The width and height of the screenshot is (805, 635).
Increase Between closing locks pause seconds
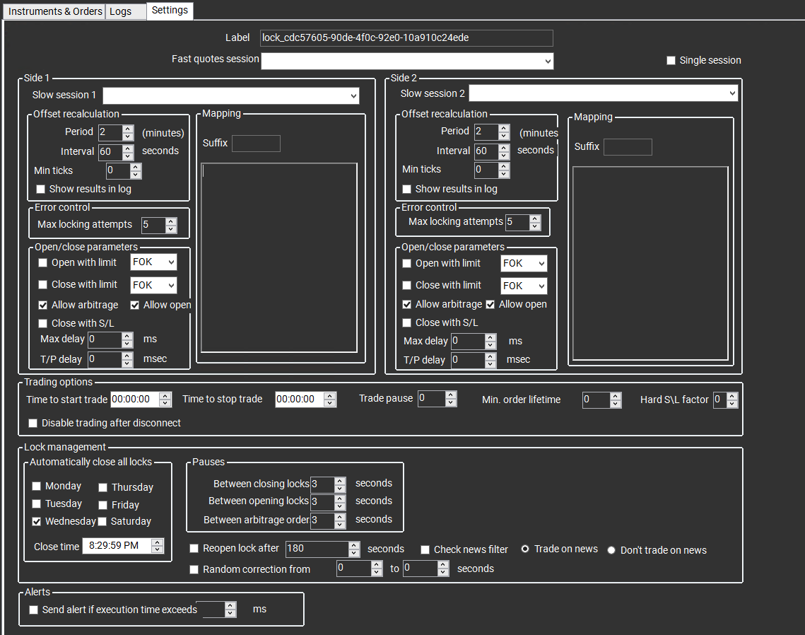[x=340, y=481]
